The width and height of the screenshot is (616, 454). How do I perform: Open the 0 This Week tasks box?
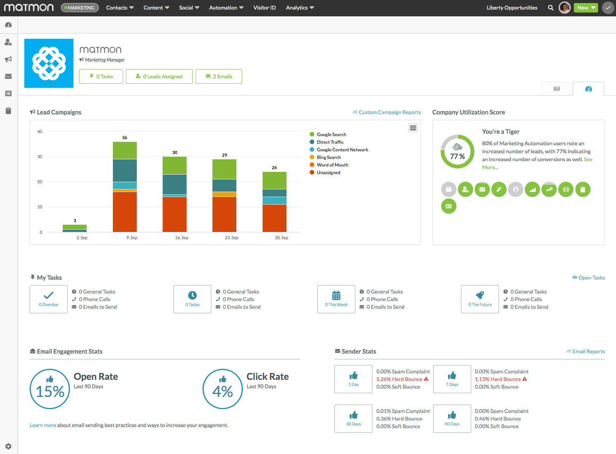pos(336,299)
